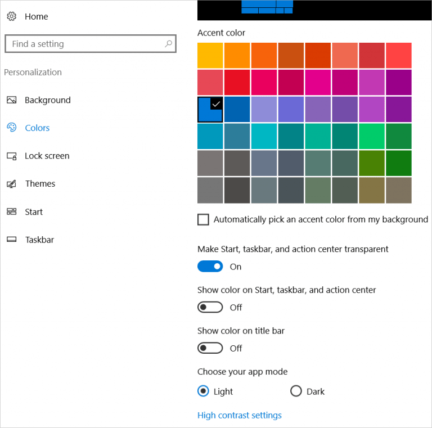Viewport: 432px width, 428px height.
Task: Click the Lock screen icon
Action: [11, 156]
